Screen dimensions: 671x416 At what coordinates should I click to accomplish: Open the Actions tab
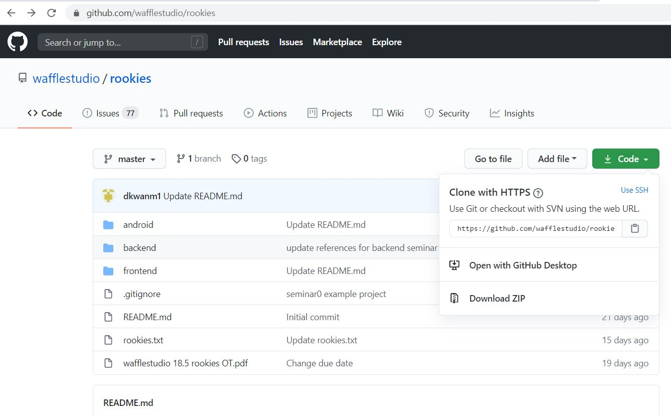[x=265, y=113]
